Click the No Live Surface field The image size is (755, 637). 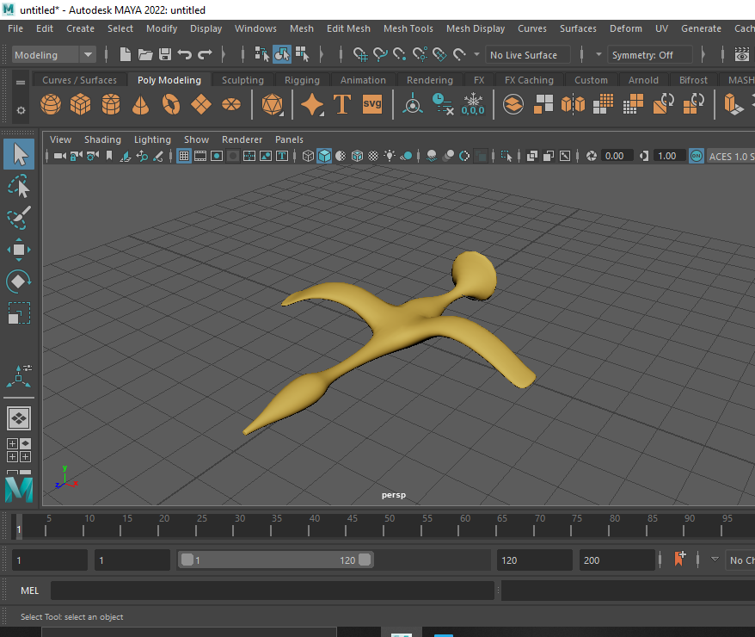[x=527, y=55]
